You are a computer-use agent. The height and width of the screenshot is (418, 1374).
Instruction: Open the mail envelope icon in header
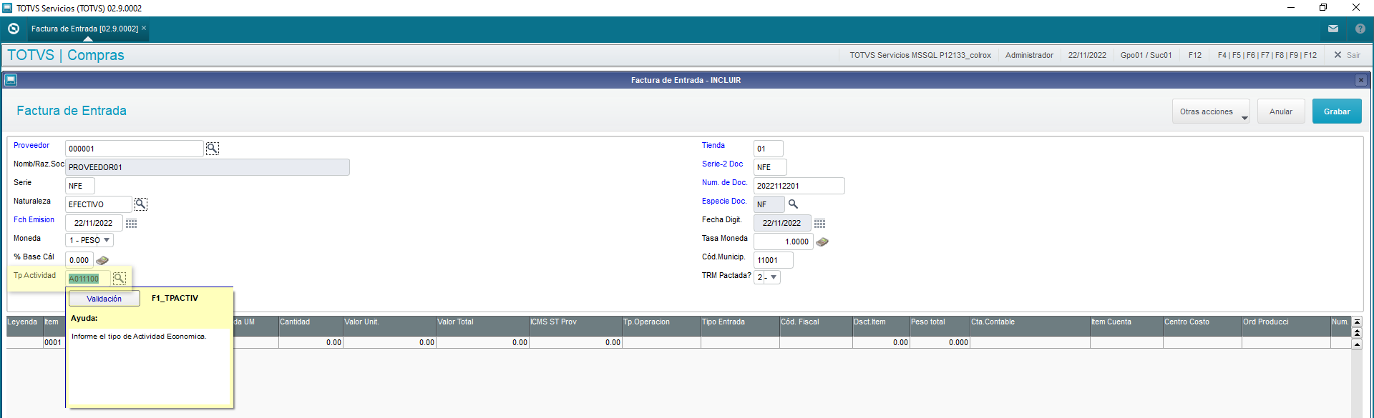(x=1333, y=29)
